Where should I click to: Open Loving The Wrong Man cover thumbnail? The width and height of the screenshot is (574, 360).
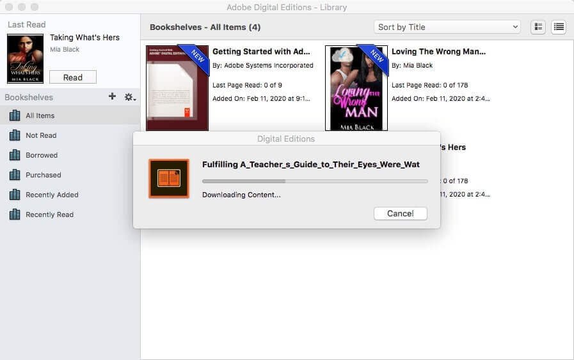coord(356,87)
